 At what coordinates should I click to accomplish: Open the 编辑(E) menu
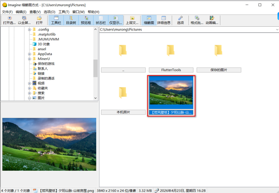click(21, 12)
